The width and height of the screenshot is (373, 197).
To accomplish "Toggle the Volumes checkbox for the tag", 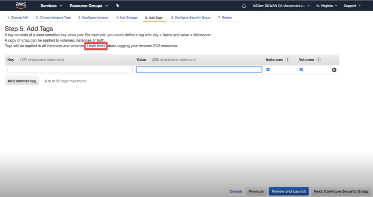I will coord(301,69).
